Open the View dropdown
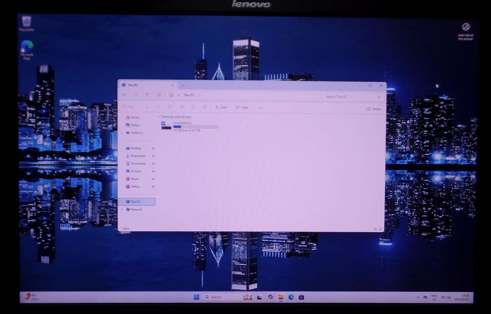This screenshot has height=314, width=491. pos(244,107)
